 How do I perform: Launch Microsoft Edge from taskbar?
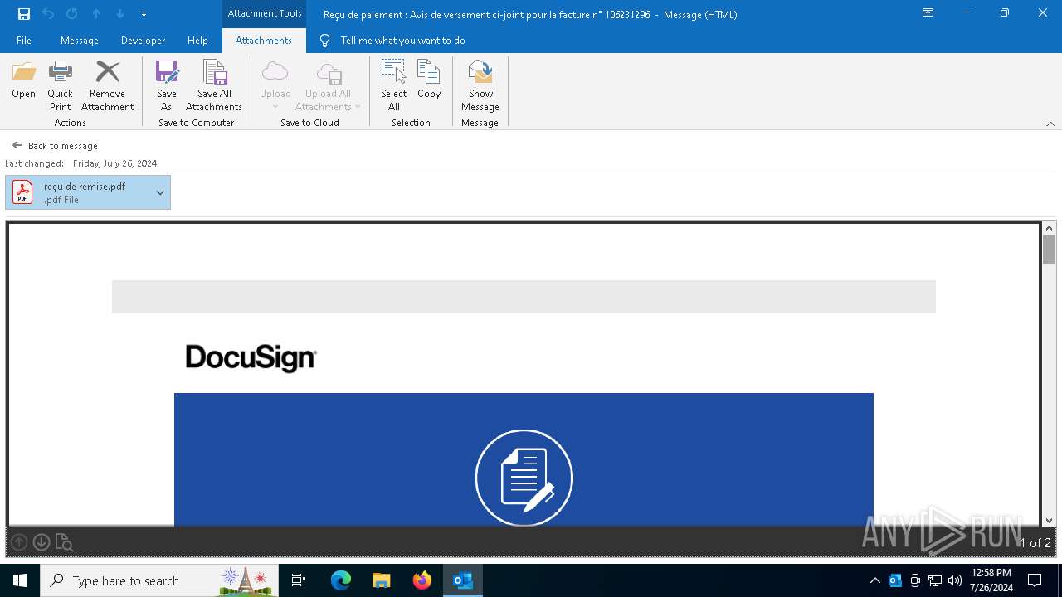click(341, 580)
